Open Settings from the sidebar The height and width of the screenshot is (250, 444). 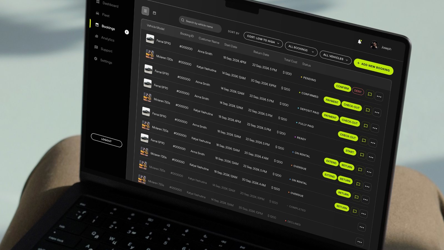point(103,60)
